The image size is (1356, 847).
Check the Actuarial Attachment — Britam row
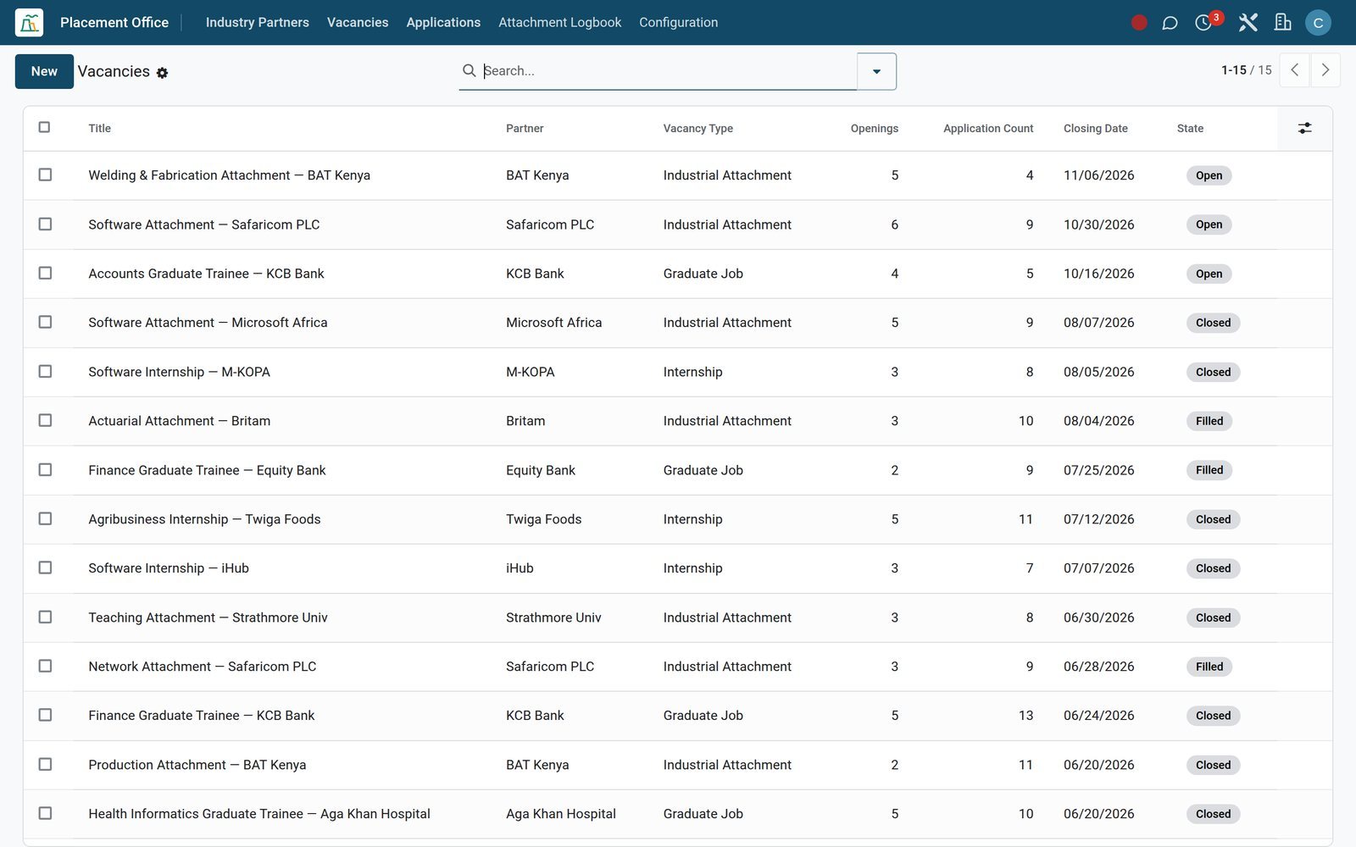[45, 420]
